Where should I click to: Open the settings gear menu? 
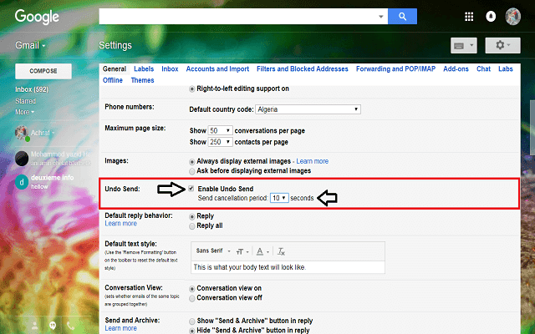504,45
